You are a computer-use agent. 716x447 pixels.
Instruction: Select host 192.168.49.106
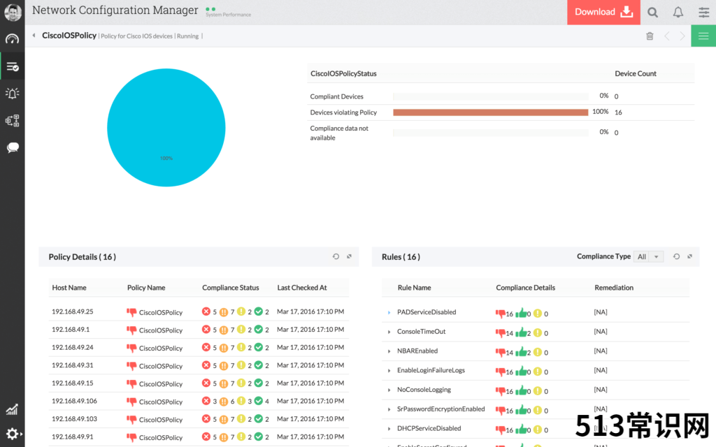tap(74, 401)
